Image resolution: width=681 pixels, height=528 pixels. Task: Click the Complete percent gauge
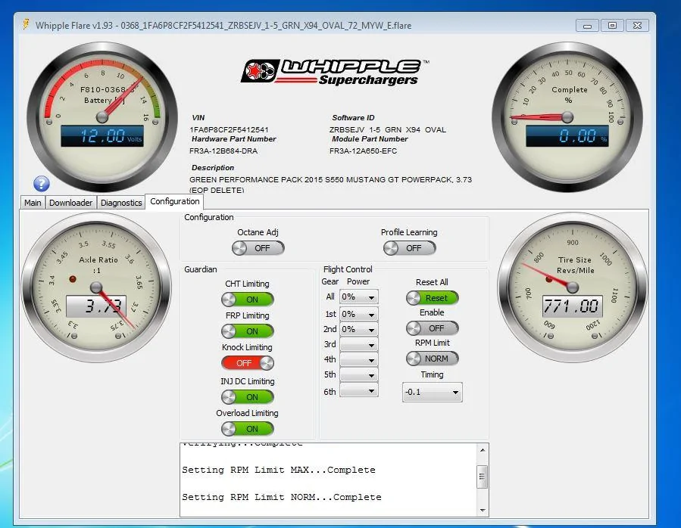(x=567, y=117)
